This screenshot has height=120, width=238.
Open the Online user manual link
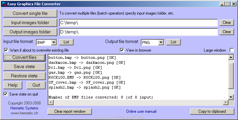point(141,111)
